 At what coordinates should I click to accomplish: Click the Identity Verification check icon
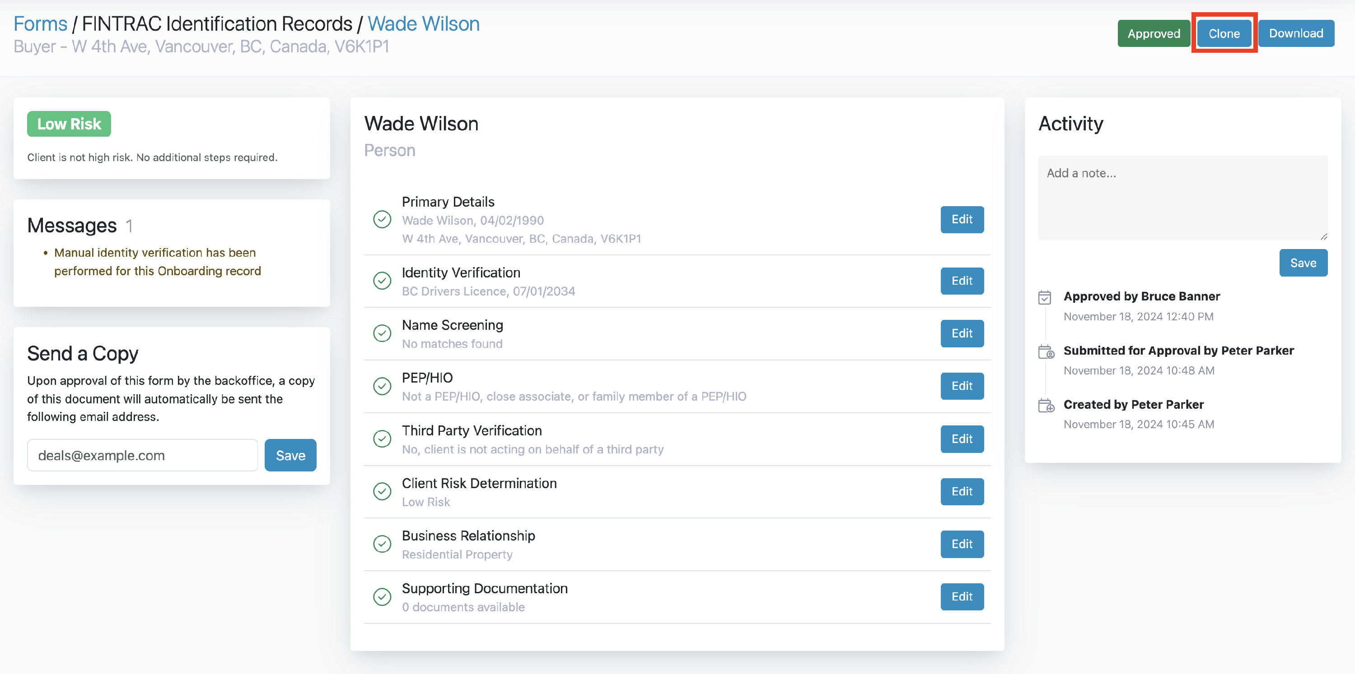click(382, 281)
